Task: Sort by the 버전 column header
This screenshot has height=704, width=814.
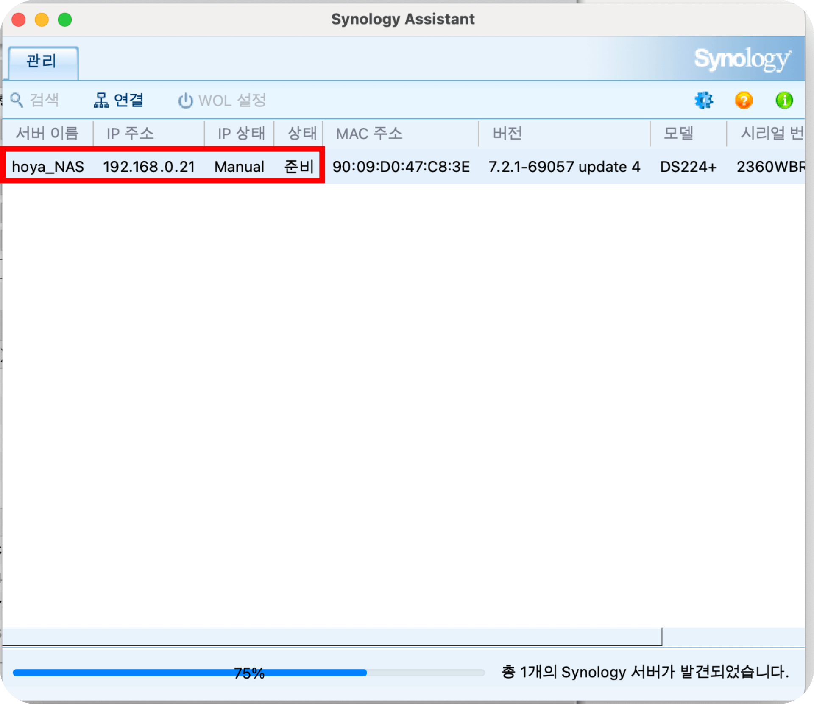Action: click(564, 133)
